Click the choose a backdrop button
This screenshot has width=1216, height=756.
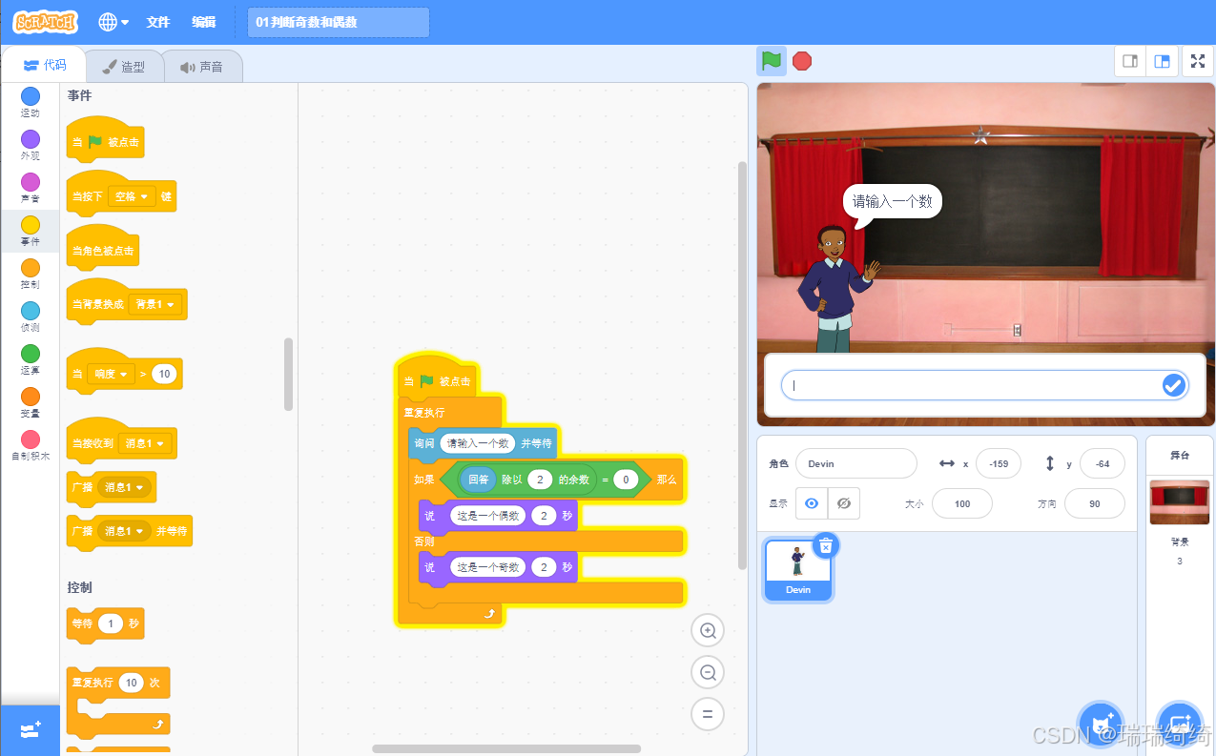pos(1179,725)
